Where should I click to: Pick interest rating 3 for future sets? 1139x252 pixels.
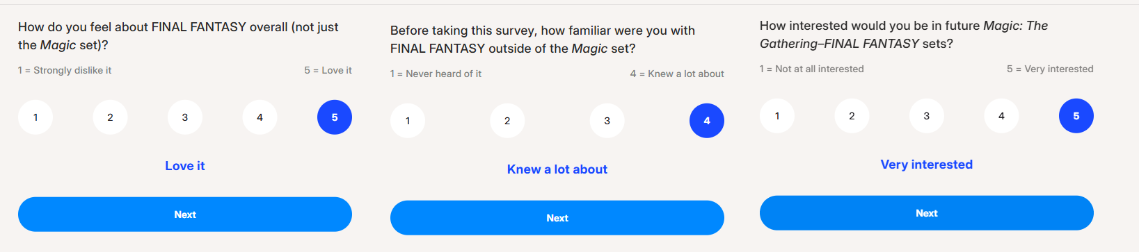[927, 116]
